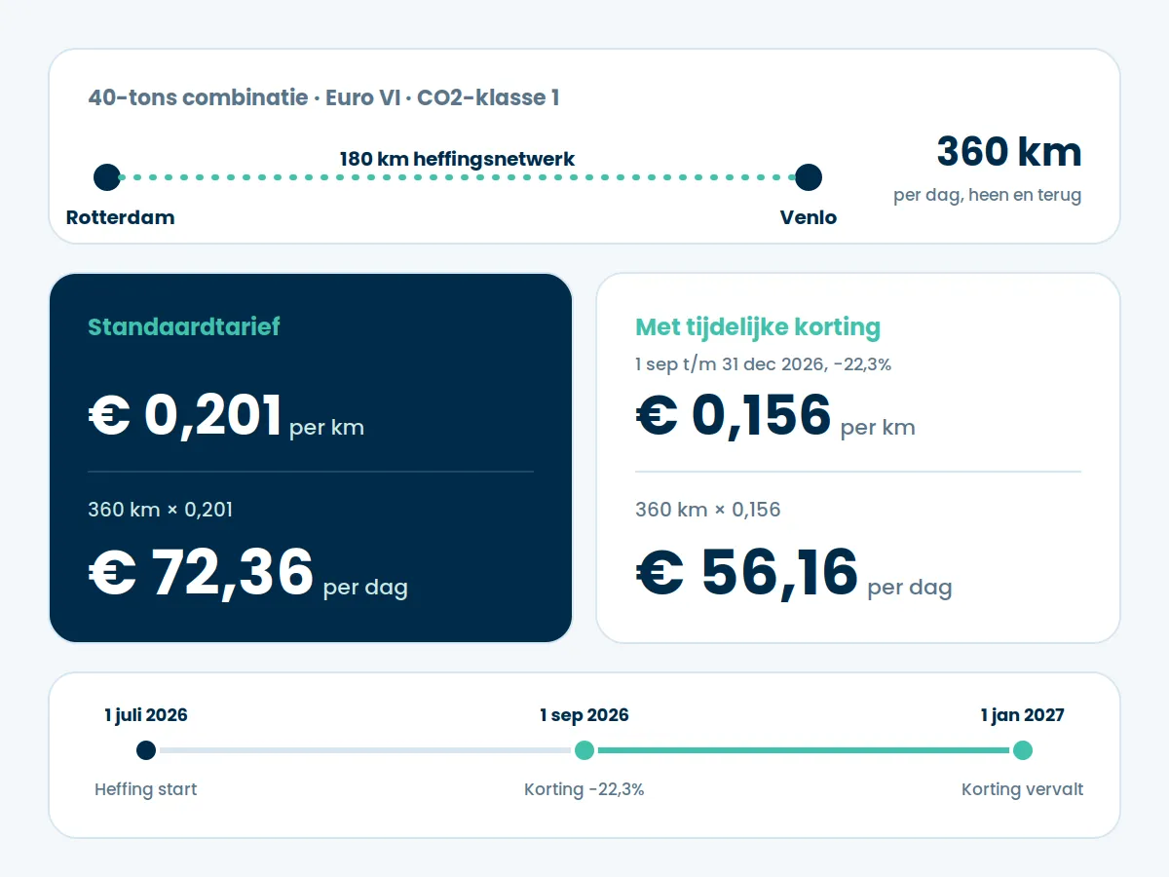Click "per dag" beside € 72,36
The width and height of the screenshot is (1169, 877).
pos(366,588)
